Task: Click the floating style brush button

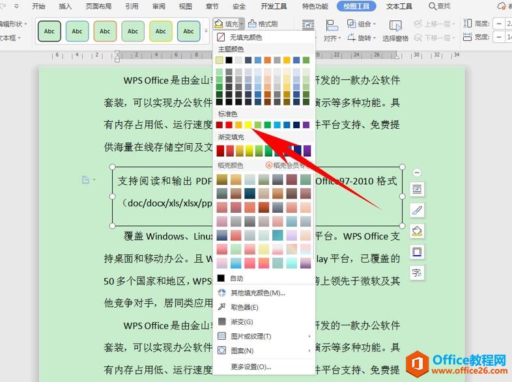Action: (417, 210)
